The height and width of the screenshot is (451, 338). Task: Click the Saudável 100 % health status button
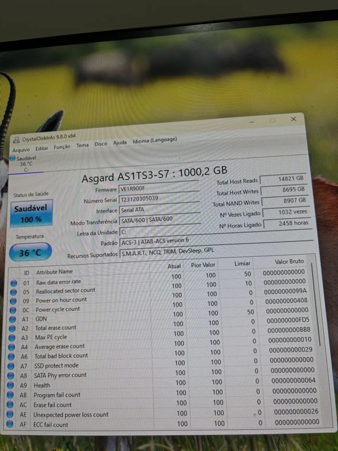[x=31, y=213]
